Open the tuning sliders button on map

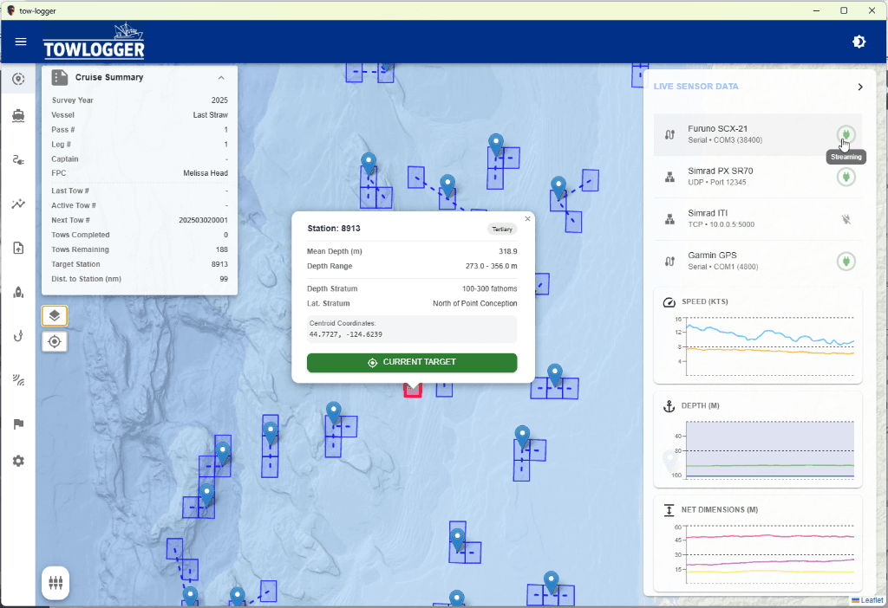[55, 583]
